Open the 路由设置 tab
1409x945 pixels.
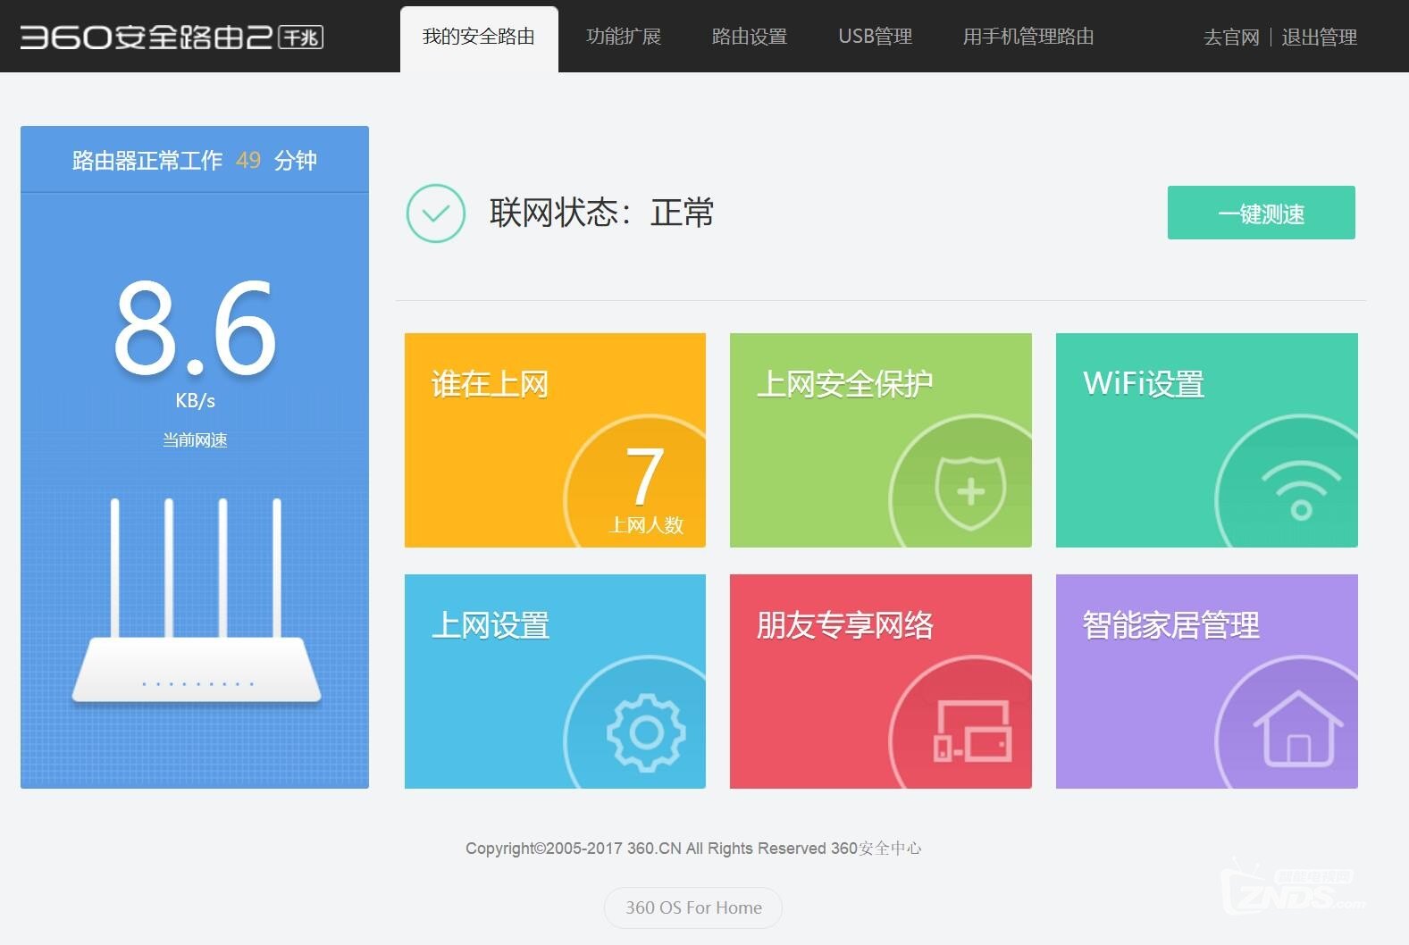(750, 37)
